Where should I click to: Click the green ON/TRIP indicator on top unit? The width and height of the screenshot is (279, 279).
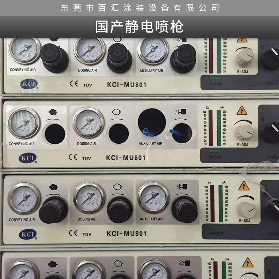pos(215,78)
